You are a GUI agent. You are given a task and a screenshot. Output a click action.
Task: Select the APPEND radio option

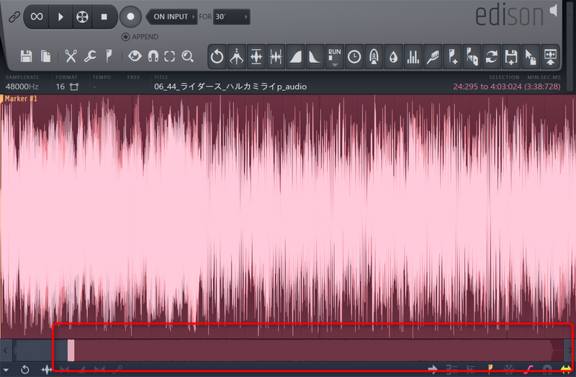coord(125,37)
